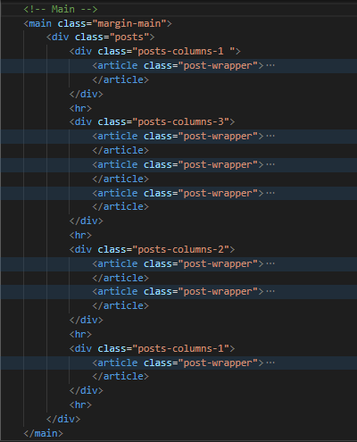Expand the first folded article in posts-columns-3

click(270, 136)
